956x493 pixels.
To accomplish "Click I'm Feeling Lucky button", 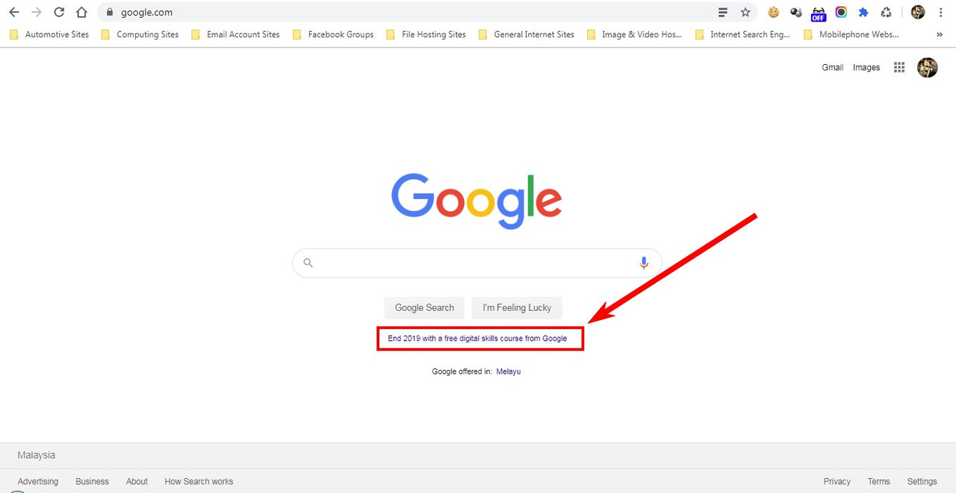I will (517, 307).
